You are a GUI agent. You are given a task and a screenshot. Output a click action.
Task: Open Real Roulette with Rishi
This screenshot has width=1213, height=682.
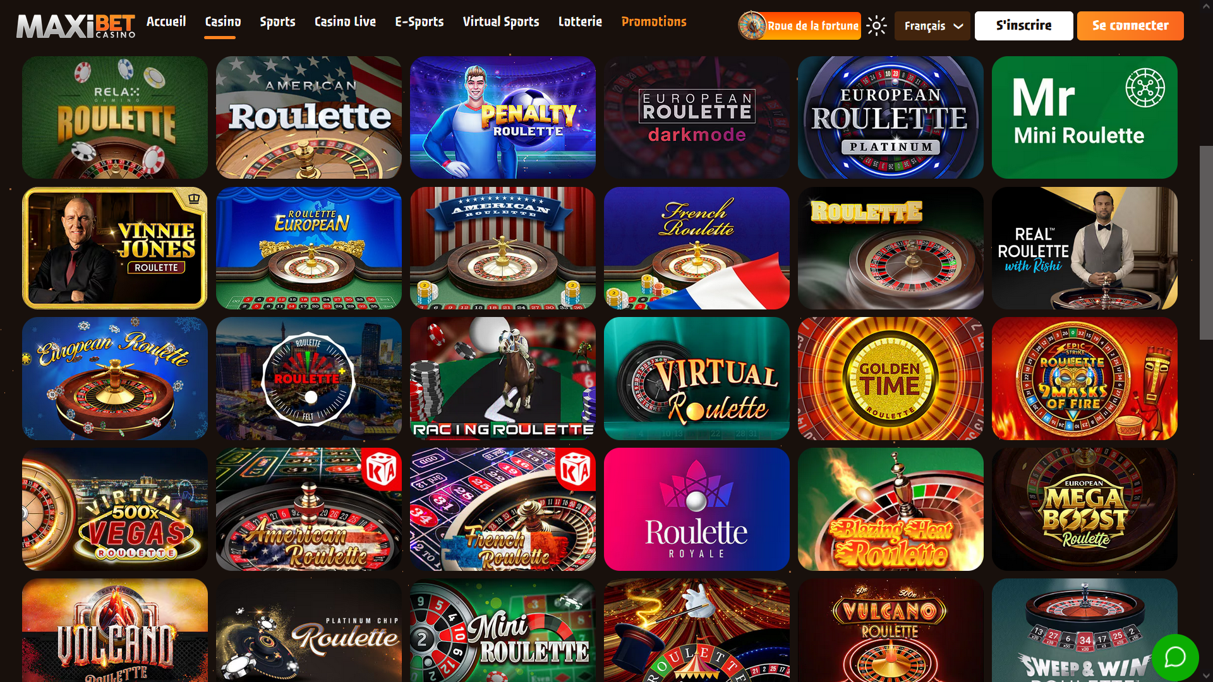click(x=1084, y=248)
